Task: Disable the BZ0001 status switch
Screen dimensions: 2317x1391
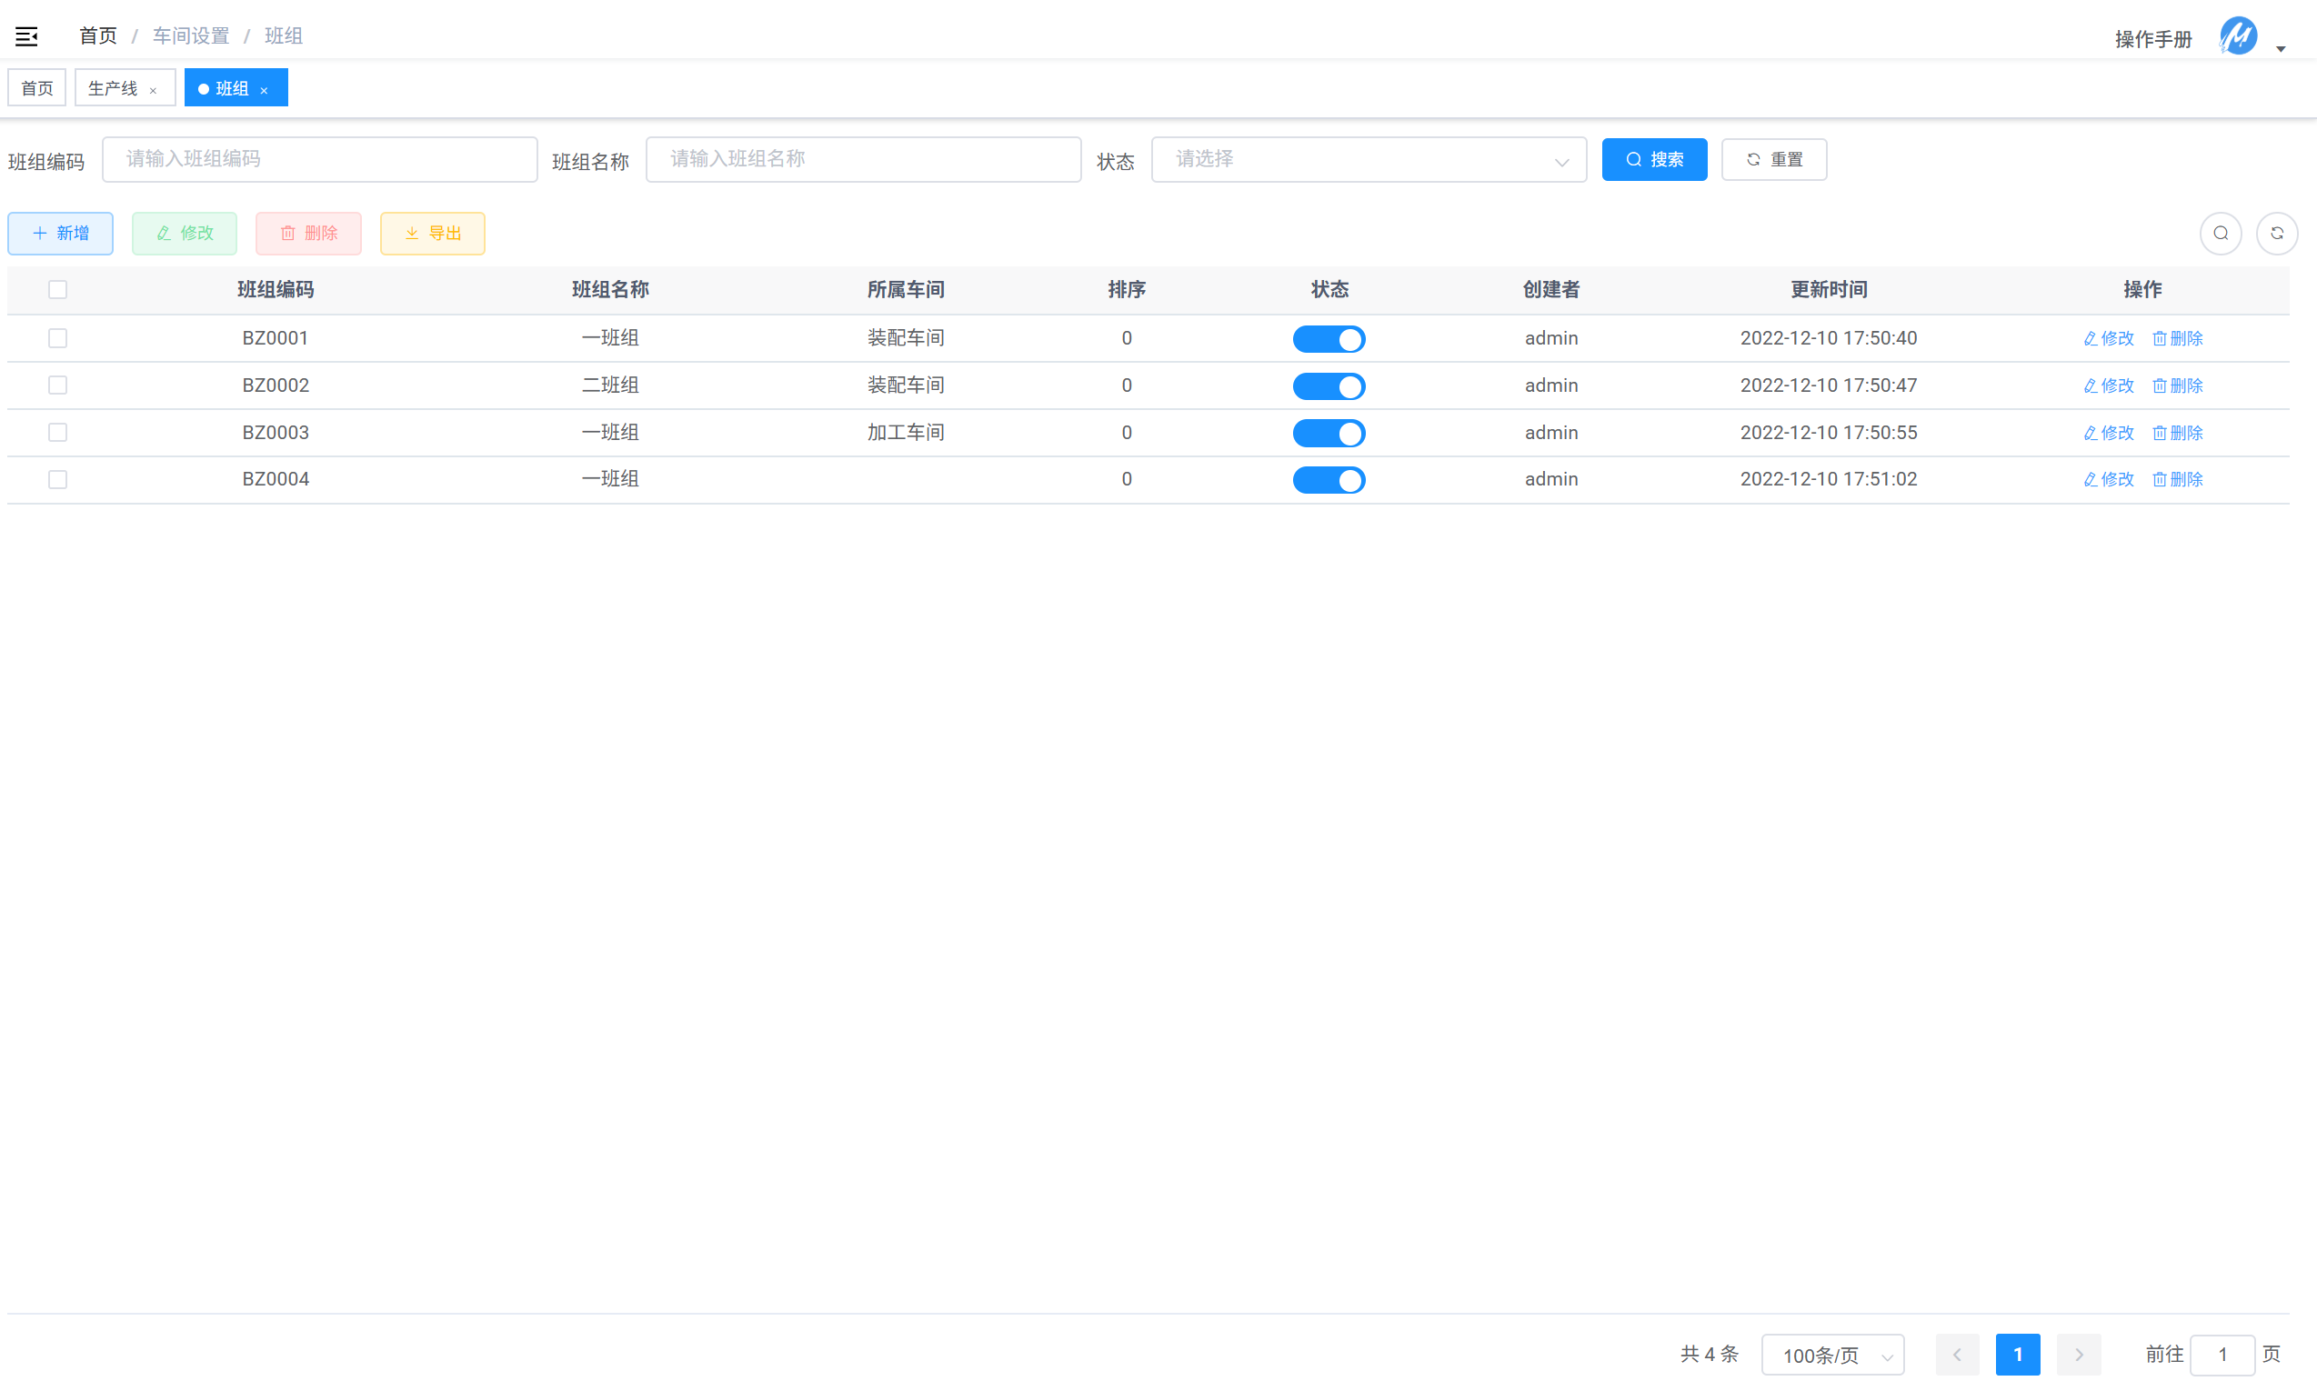Action: point(1329,338)
